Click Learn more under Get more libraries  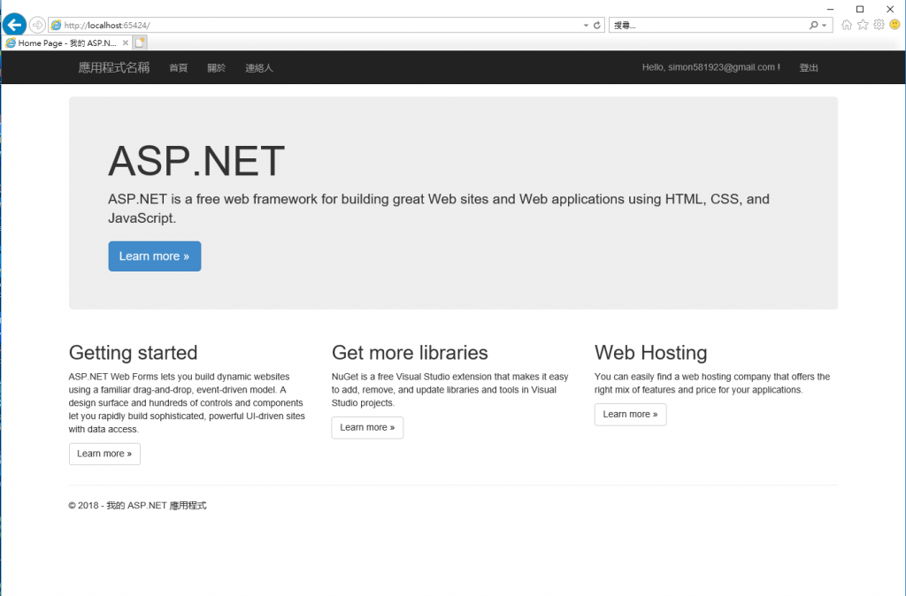click(367, 427)
